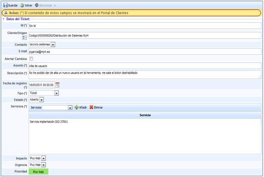Click the green Muy baja priority indicator
The image size is (264, 177).
(x=38, y=171)
